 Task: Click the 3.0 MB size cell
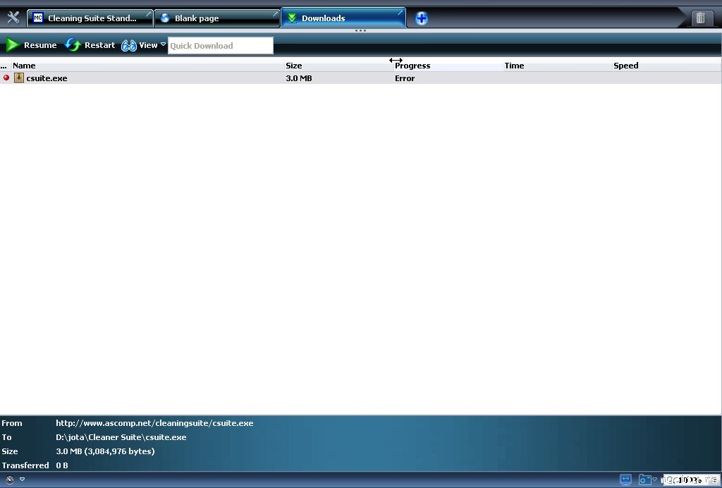(299, 78)
